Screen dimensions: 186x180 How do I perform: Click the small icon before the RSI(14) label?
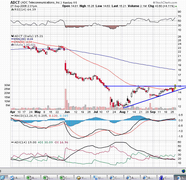pyautogui.click(x=13, y=9)
